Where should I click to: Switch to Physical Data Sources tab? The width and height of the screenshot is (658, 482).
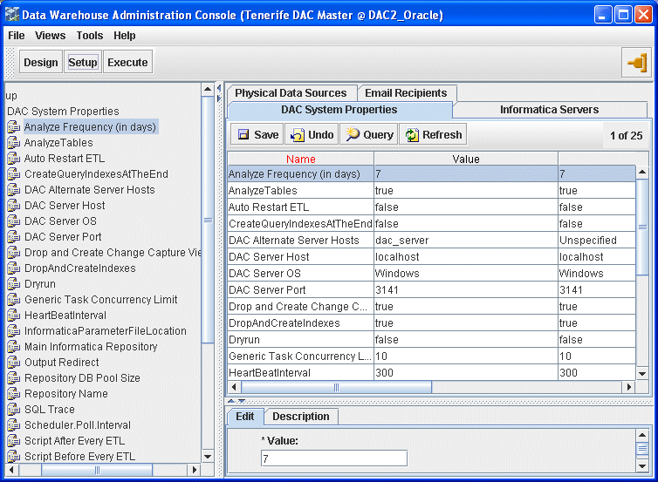[291, 92]
